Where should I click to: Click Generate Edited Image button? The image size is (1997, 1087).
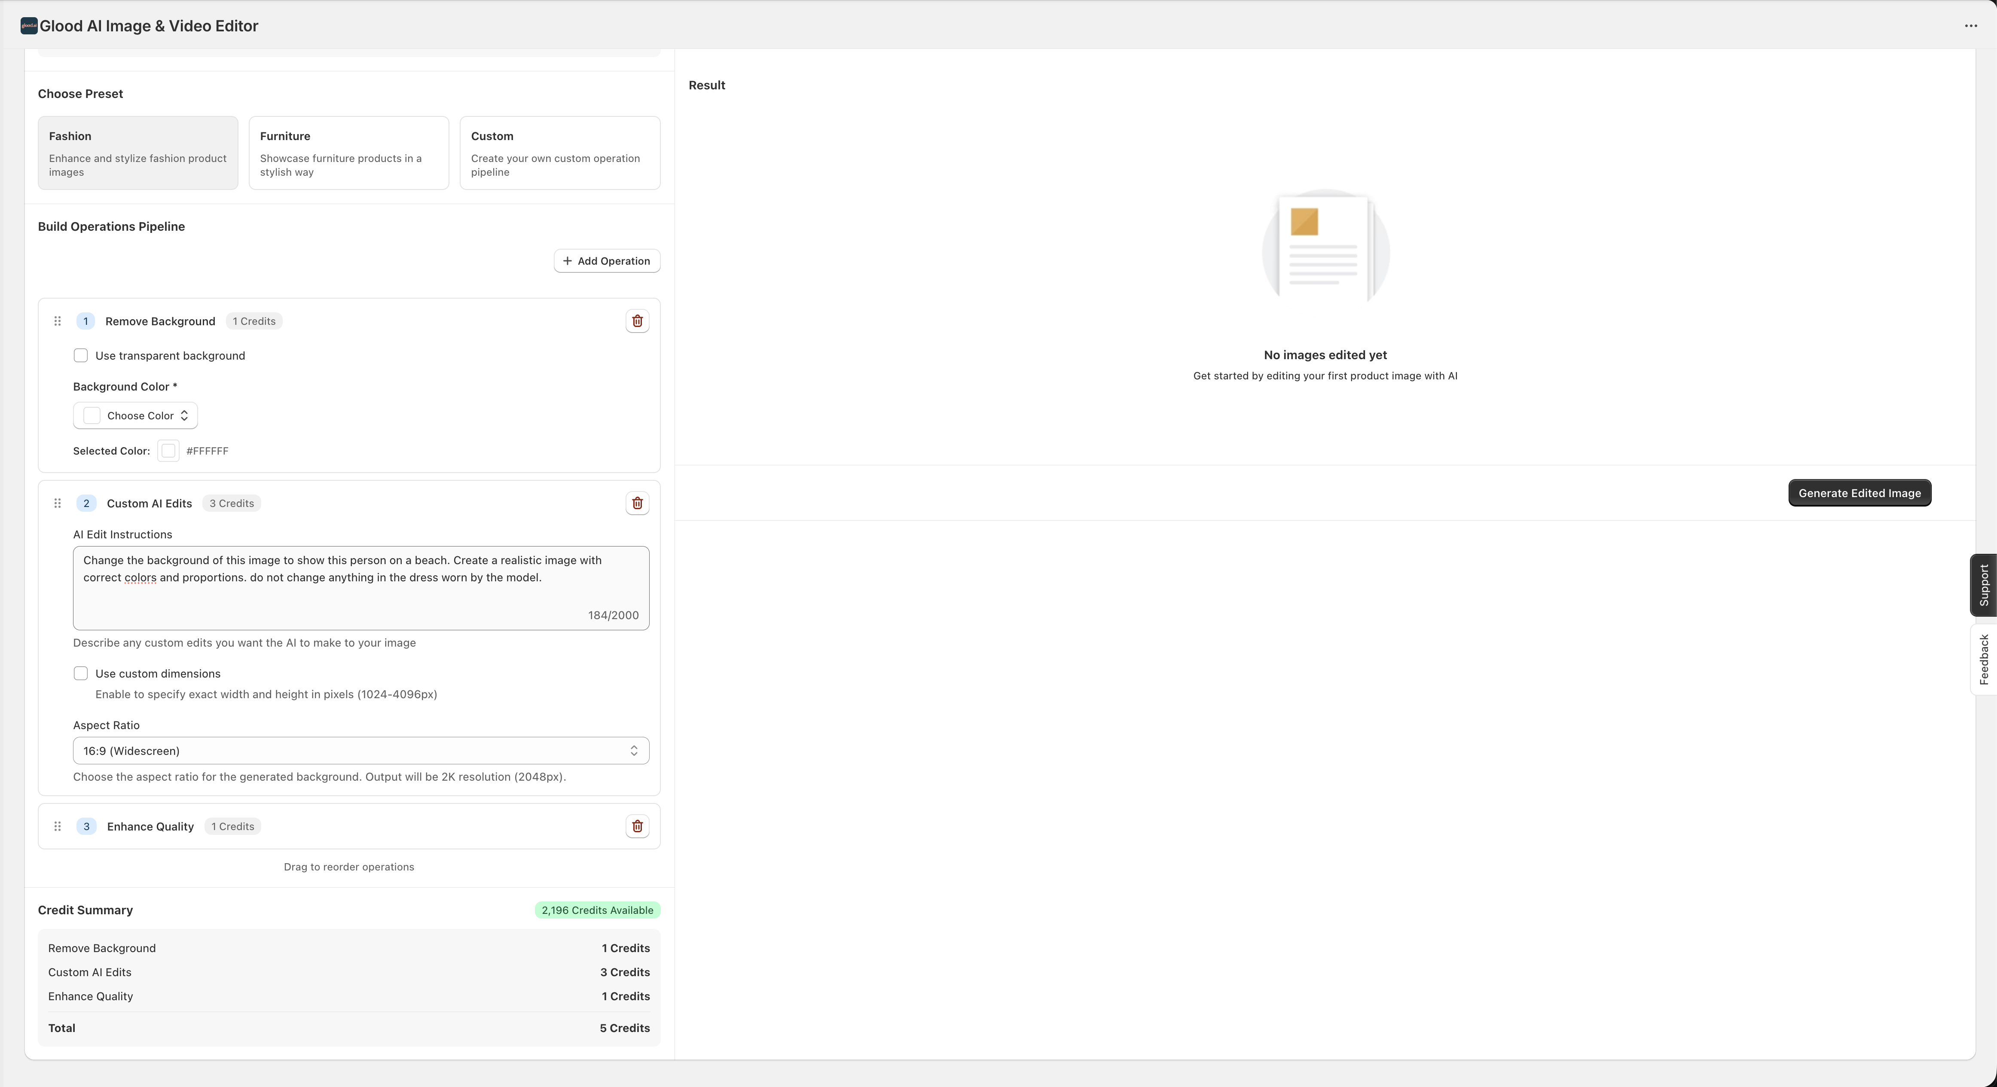click(1859, 493)
